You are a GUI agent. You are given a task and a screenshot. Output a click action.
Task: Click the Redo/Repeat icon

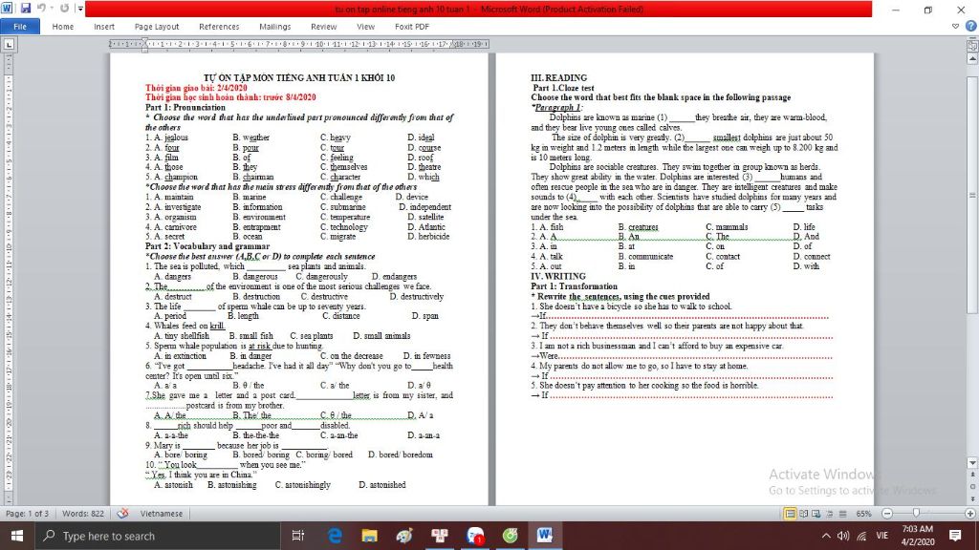(x=64, y=9)
